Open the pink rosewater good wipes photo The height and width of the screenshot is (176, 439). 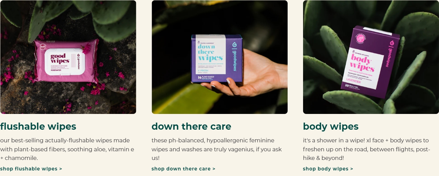pyautogui.click(x=68, y=57)
